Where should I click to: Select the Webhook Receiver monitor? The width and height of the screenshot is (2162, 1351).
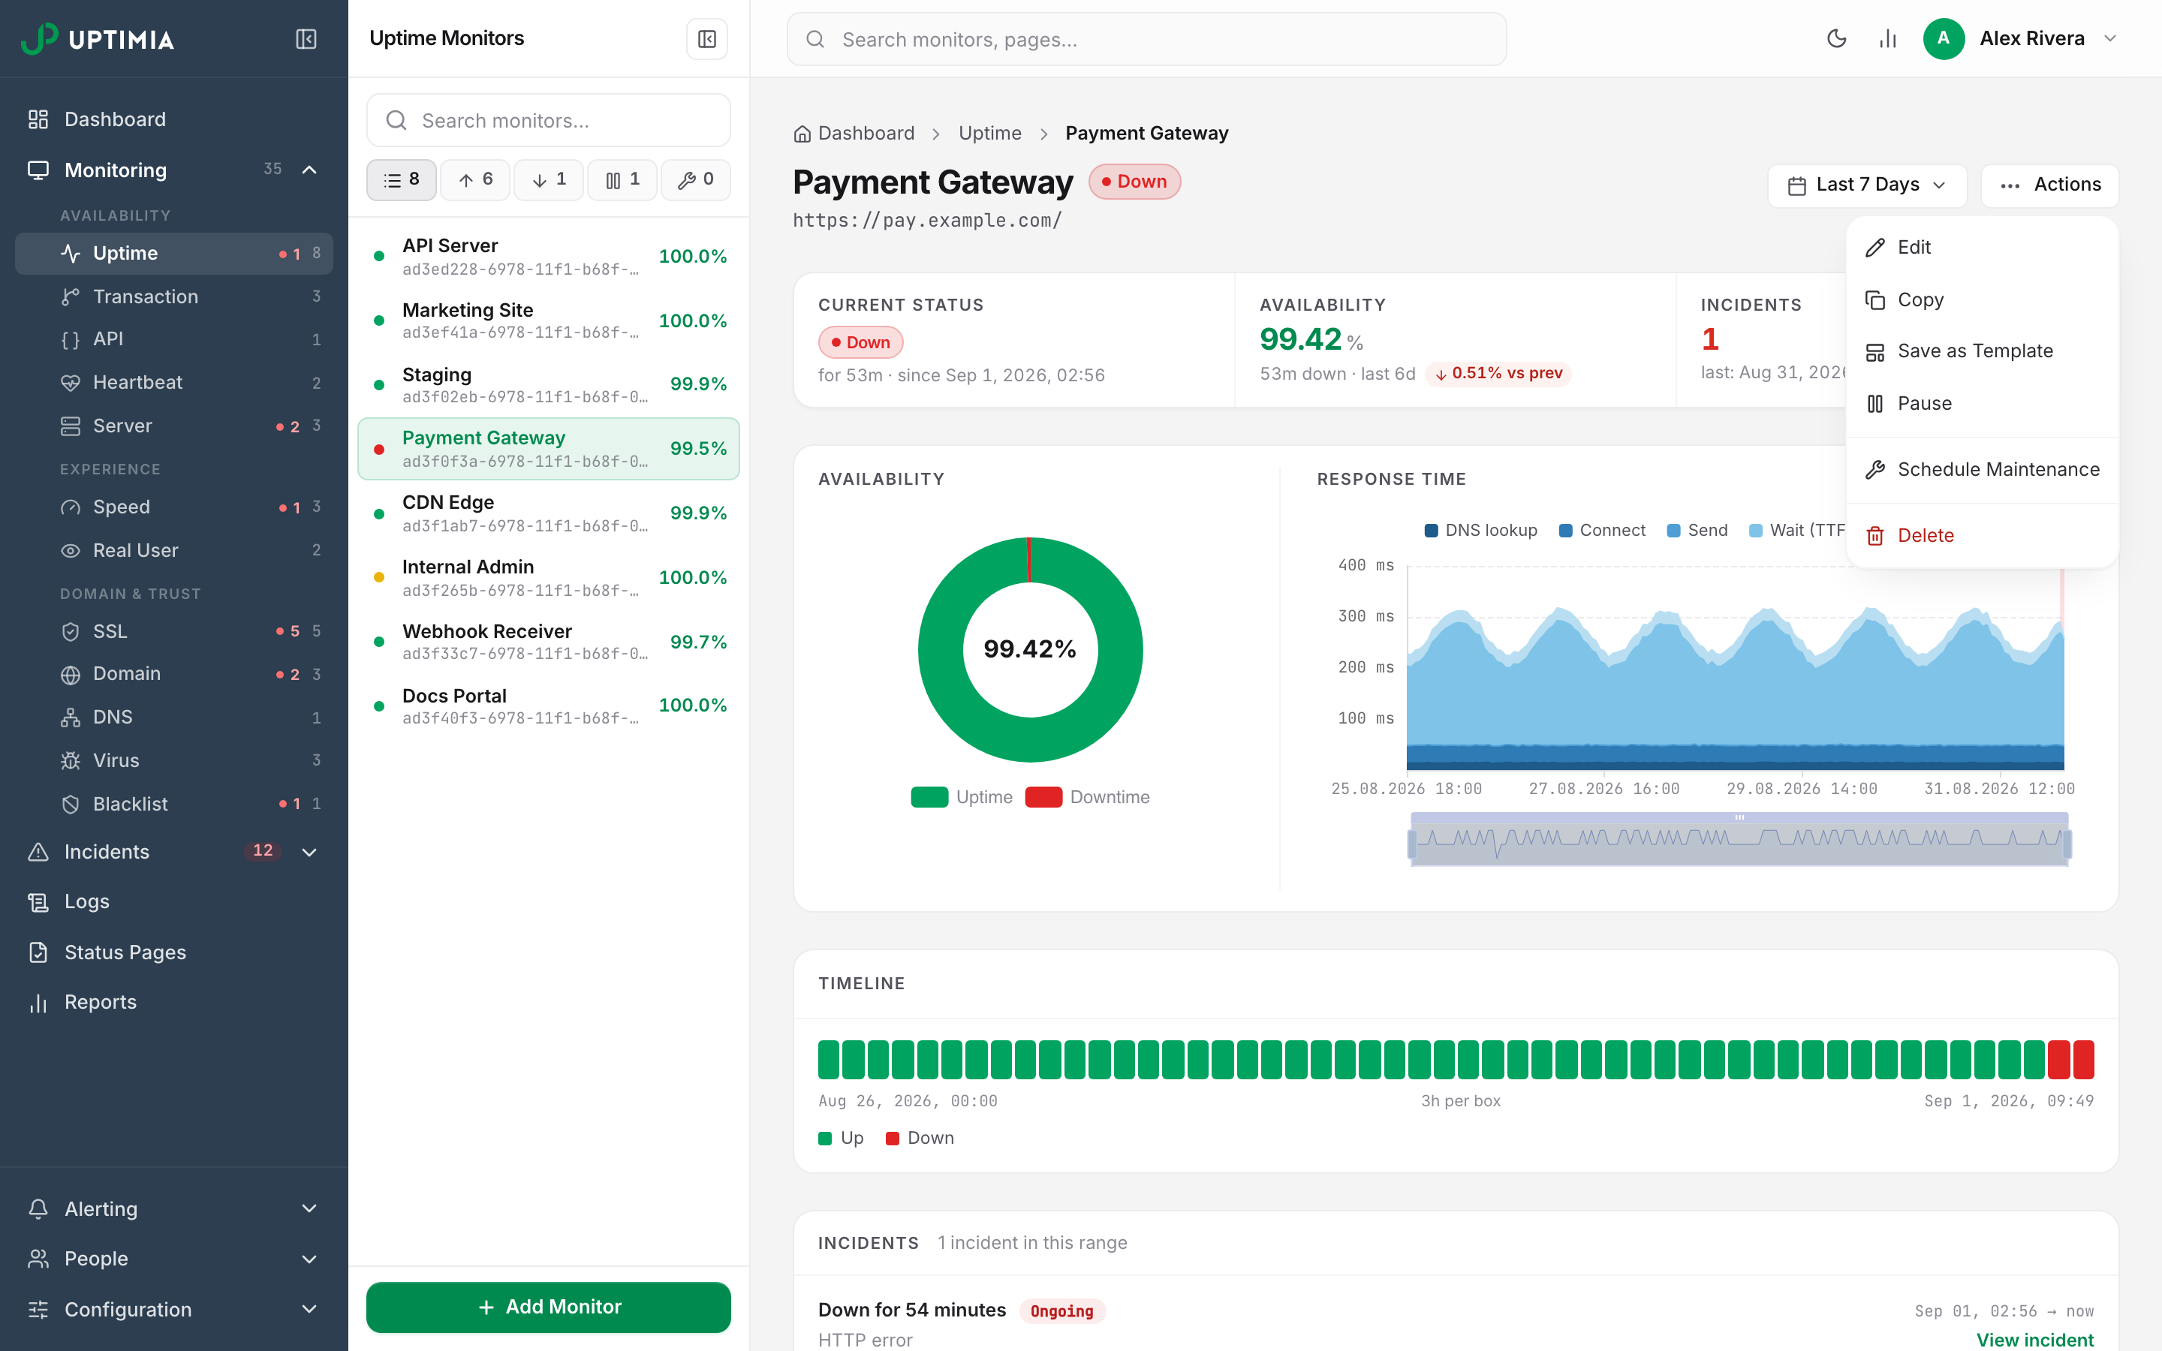(549, 642)
